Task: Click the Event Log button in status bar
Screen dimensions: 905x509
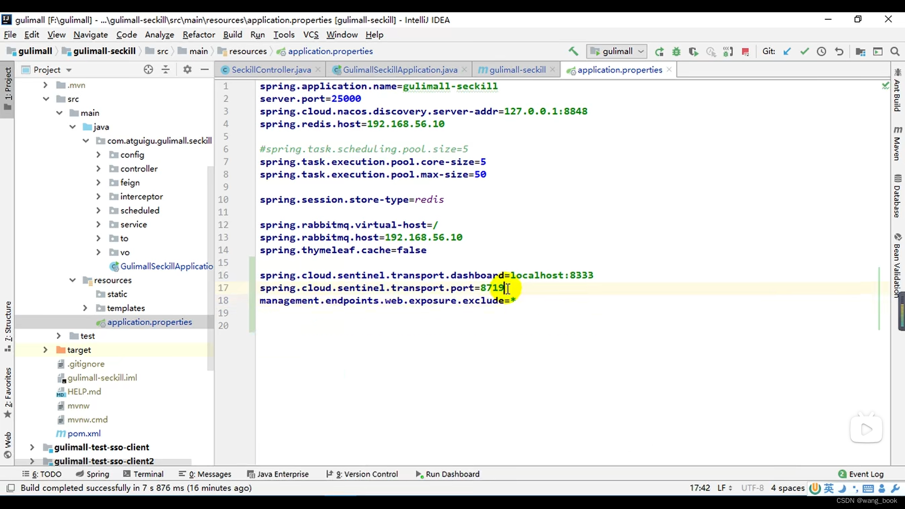Action: tap(865, 474)
